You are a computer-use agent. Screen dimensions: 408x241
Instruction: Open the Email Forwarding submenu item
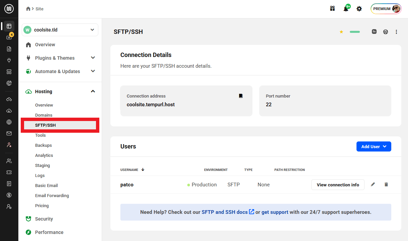click(x=52, y=196)
